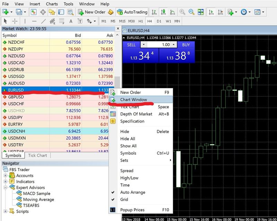Toggle Grid option in context menu
The image size is (277, 221).
click(x=124, y=200)
